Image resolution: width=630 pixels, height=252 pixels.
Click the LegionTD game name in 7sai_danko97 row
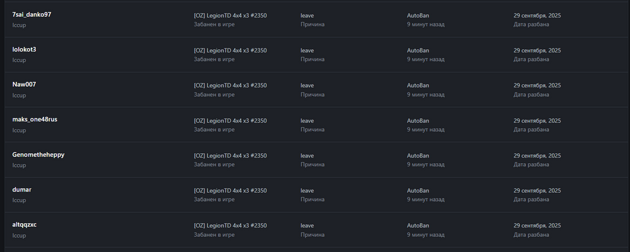coord(230,15)
